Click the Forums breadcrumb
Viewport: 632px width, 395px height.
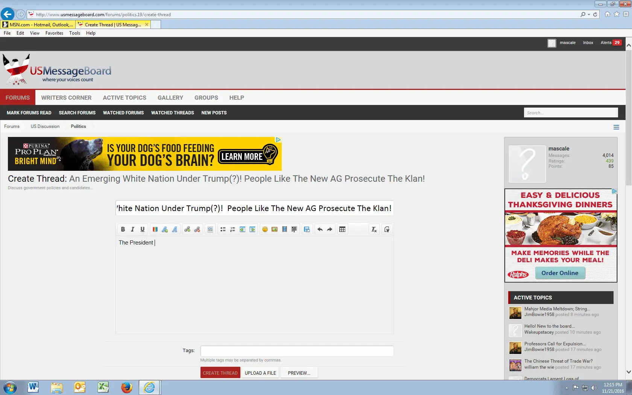pos(12,126)
